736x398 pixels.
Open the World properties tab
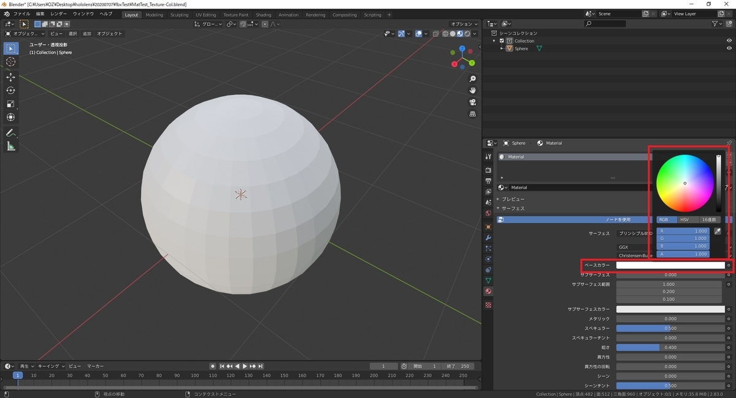[x=488, y=214]
